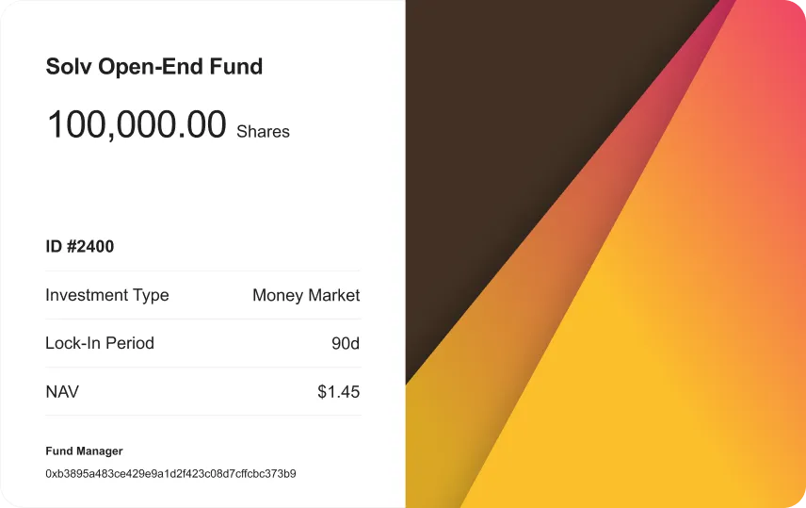The image size is (806, 508).
Task: Open the fund manager wallet address
Action: 170,473
